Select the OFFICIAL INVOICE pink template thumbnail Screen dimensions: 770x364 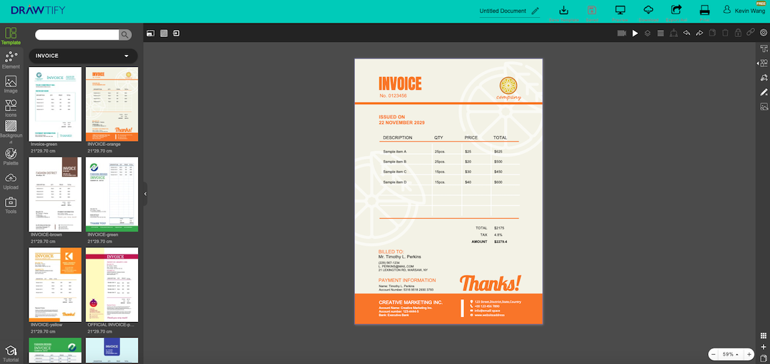pos(112,284)
